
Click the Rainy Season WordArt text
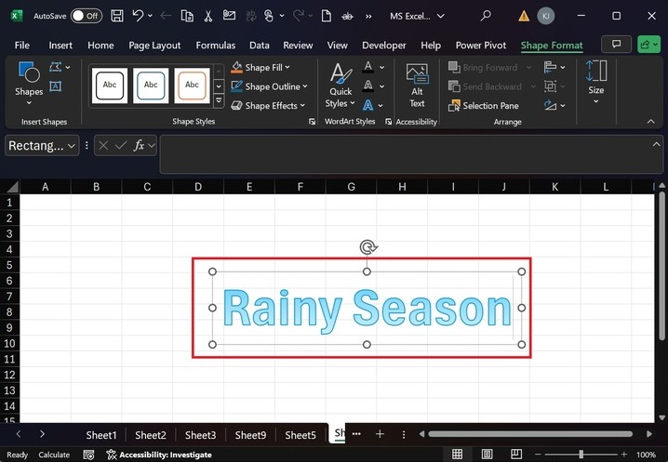click(367, 310)
